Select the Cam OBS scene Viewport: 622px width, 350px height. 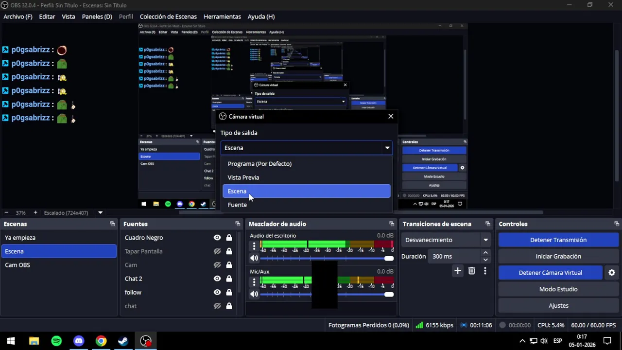point(59,265)
